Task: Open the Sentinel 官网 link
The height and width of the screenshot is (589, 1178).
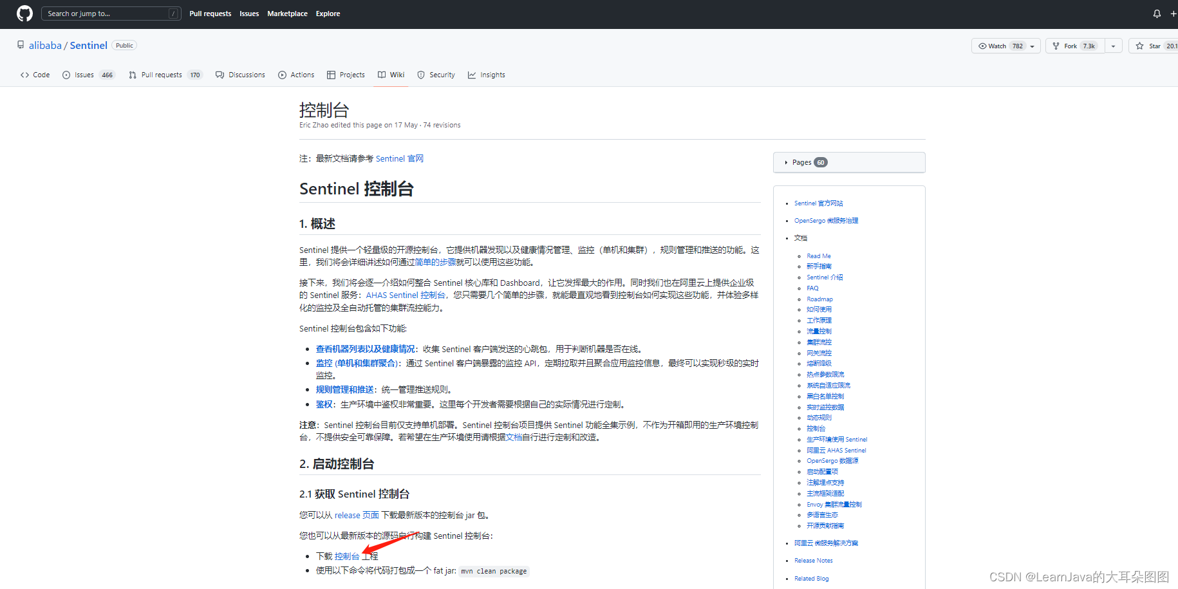Action: click(400, 158)
